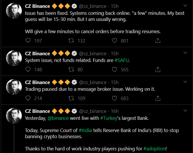Image resolution: width=193 pixels, height=153 pixels.
Task: Open the chevron menu on the 'Trading paused' tweet
Action: pos(185,82)
